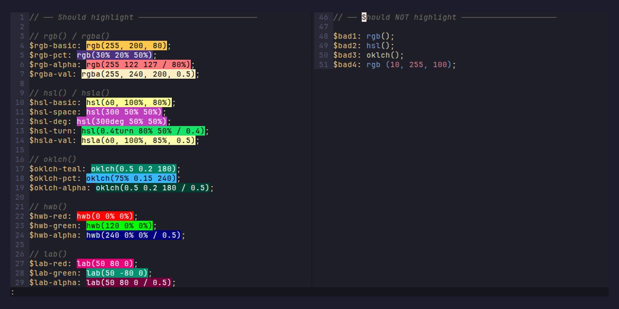This screenshot has width=619, height=309.
Task: Click the hsla(60, 100%, 85%, 0.5) value
Action: click(138, 141)
